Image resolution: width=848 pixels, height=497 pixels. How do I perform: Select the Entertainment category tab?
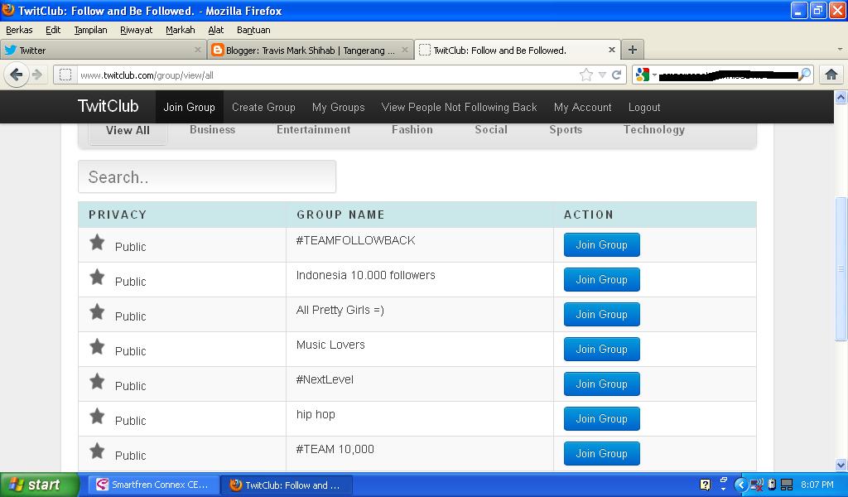coord(314,130)
